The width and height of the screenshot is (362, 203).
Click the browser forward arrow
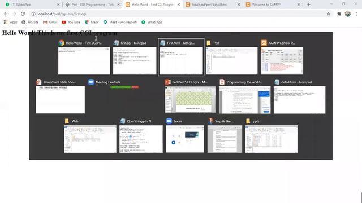click(x=14, y=14)
